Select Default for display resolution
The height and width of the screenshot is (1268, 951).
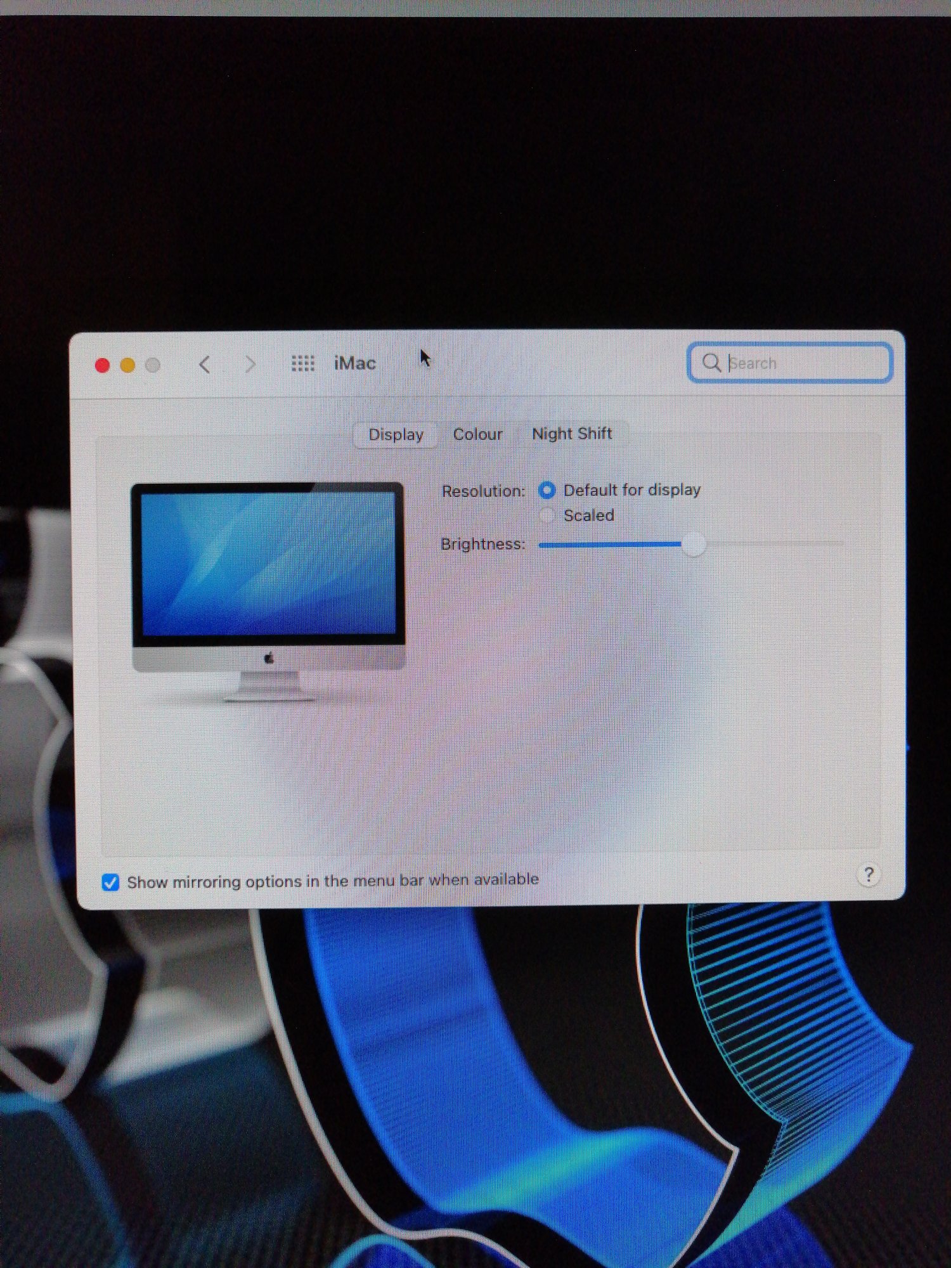[x=547, y=490]
